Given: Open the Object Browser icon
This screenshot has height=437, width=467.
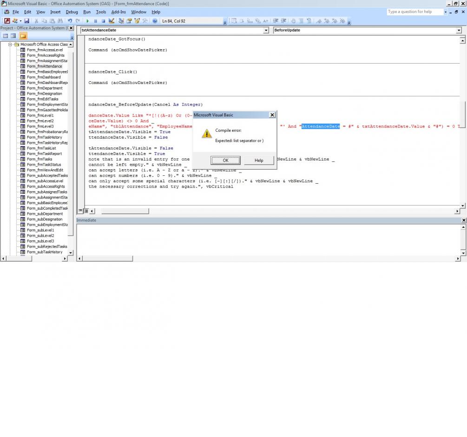Looking at the screenshot, I should (x=137, y=21).
